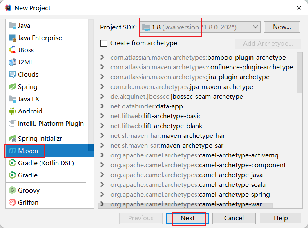Expand camel-archetype-spring entry
The image size is (308, 228).
click(102, 194)
